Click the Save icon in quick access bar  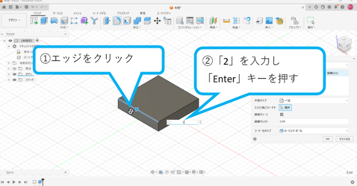pos(27,7)
